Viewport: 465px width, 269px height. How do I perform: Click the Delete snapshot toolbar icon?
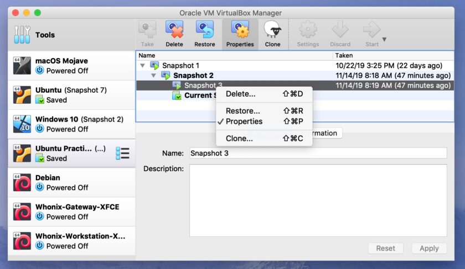click(174, 30)
